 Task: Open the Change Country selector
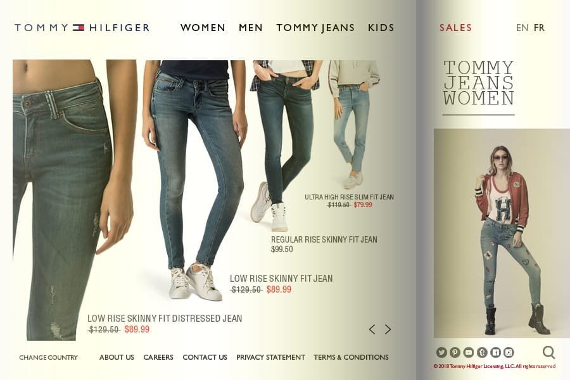coord(48,357)
